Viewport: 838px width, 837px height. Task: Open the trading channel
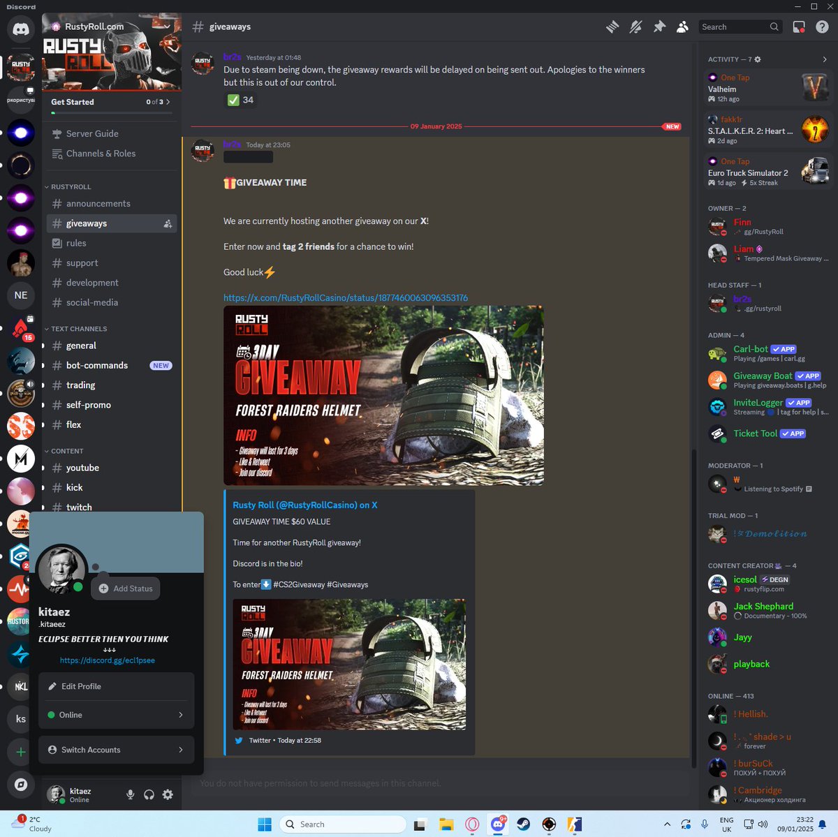[x=112, y=385]
